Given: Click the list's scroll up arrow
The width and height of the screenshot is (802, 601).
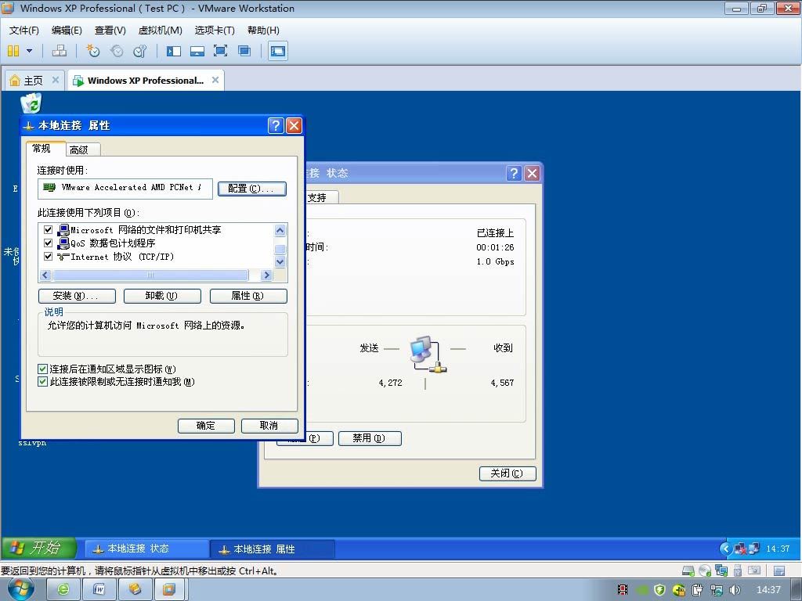Looking at the screenshot, I should (280, 231).
